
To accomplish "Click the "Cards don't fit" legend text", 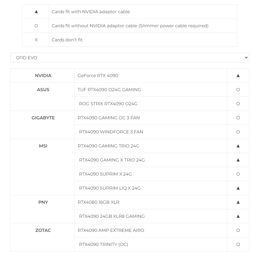I will pos(67,40).
